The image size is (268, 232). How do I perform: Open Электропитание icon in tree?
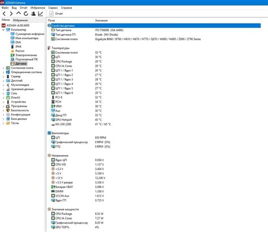[x=12, y=55]
